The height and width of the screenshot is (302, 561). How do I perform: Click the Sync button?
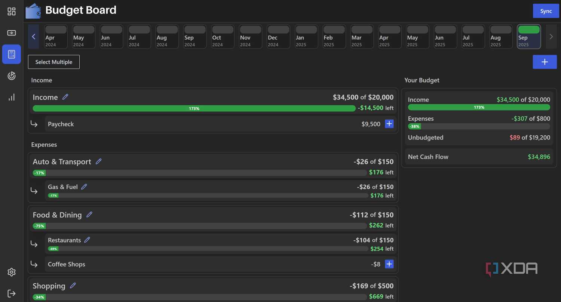pyautogui.click(x=546, y=11)
